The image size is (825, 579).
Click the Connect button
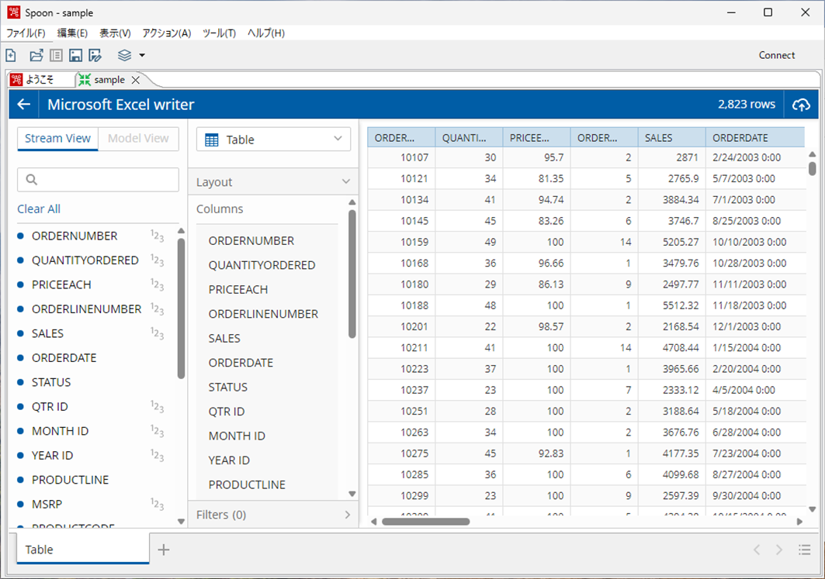coord(777,55)
